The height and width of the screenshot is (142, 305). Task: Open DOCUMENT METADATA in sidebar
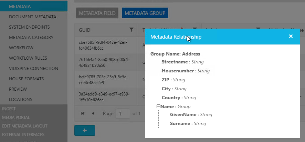pyautogui.click(x=32, y=17)
